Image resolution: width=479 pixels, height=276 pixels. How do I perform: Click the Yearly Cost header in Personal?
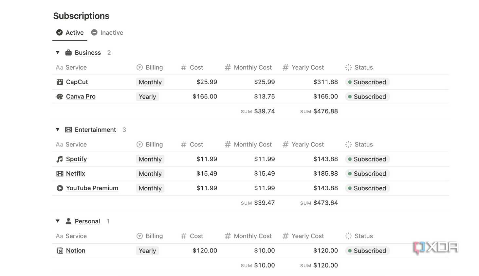303,236
